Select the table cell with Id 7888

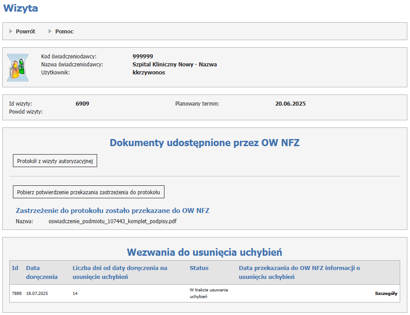16,294
